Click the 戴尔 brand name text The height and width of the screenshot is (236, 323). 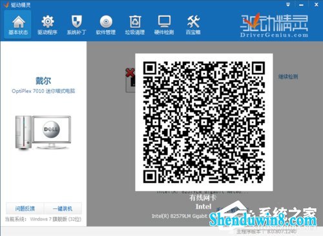coord(43,81)
